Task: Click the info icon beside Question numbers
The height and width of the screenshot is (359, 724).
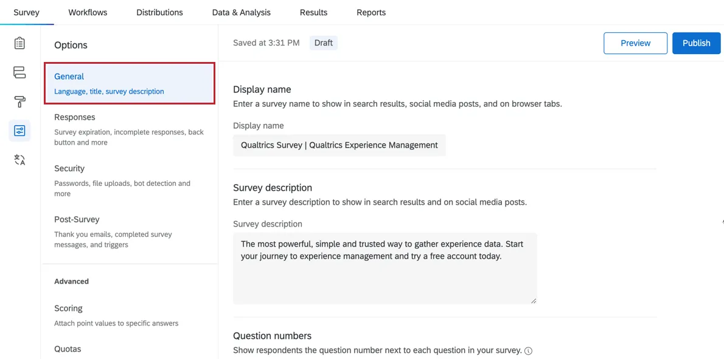Action: point(528,350)
